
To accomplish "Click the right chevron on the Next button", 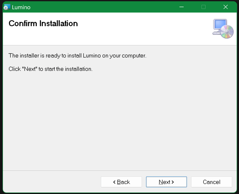I will click(173, 182).
